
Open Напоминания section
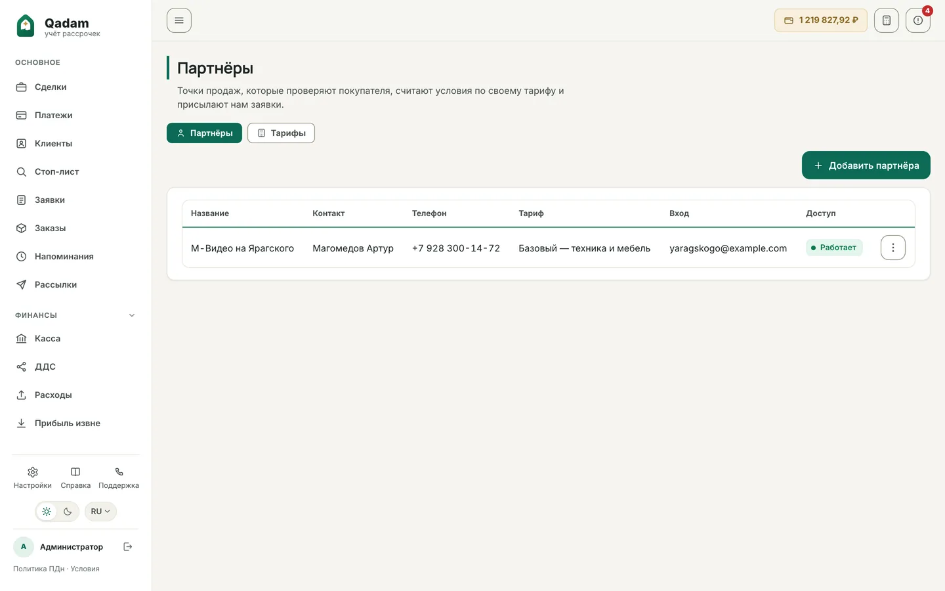coord(76,257)
